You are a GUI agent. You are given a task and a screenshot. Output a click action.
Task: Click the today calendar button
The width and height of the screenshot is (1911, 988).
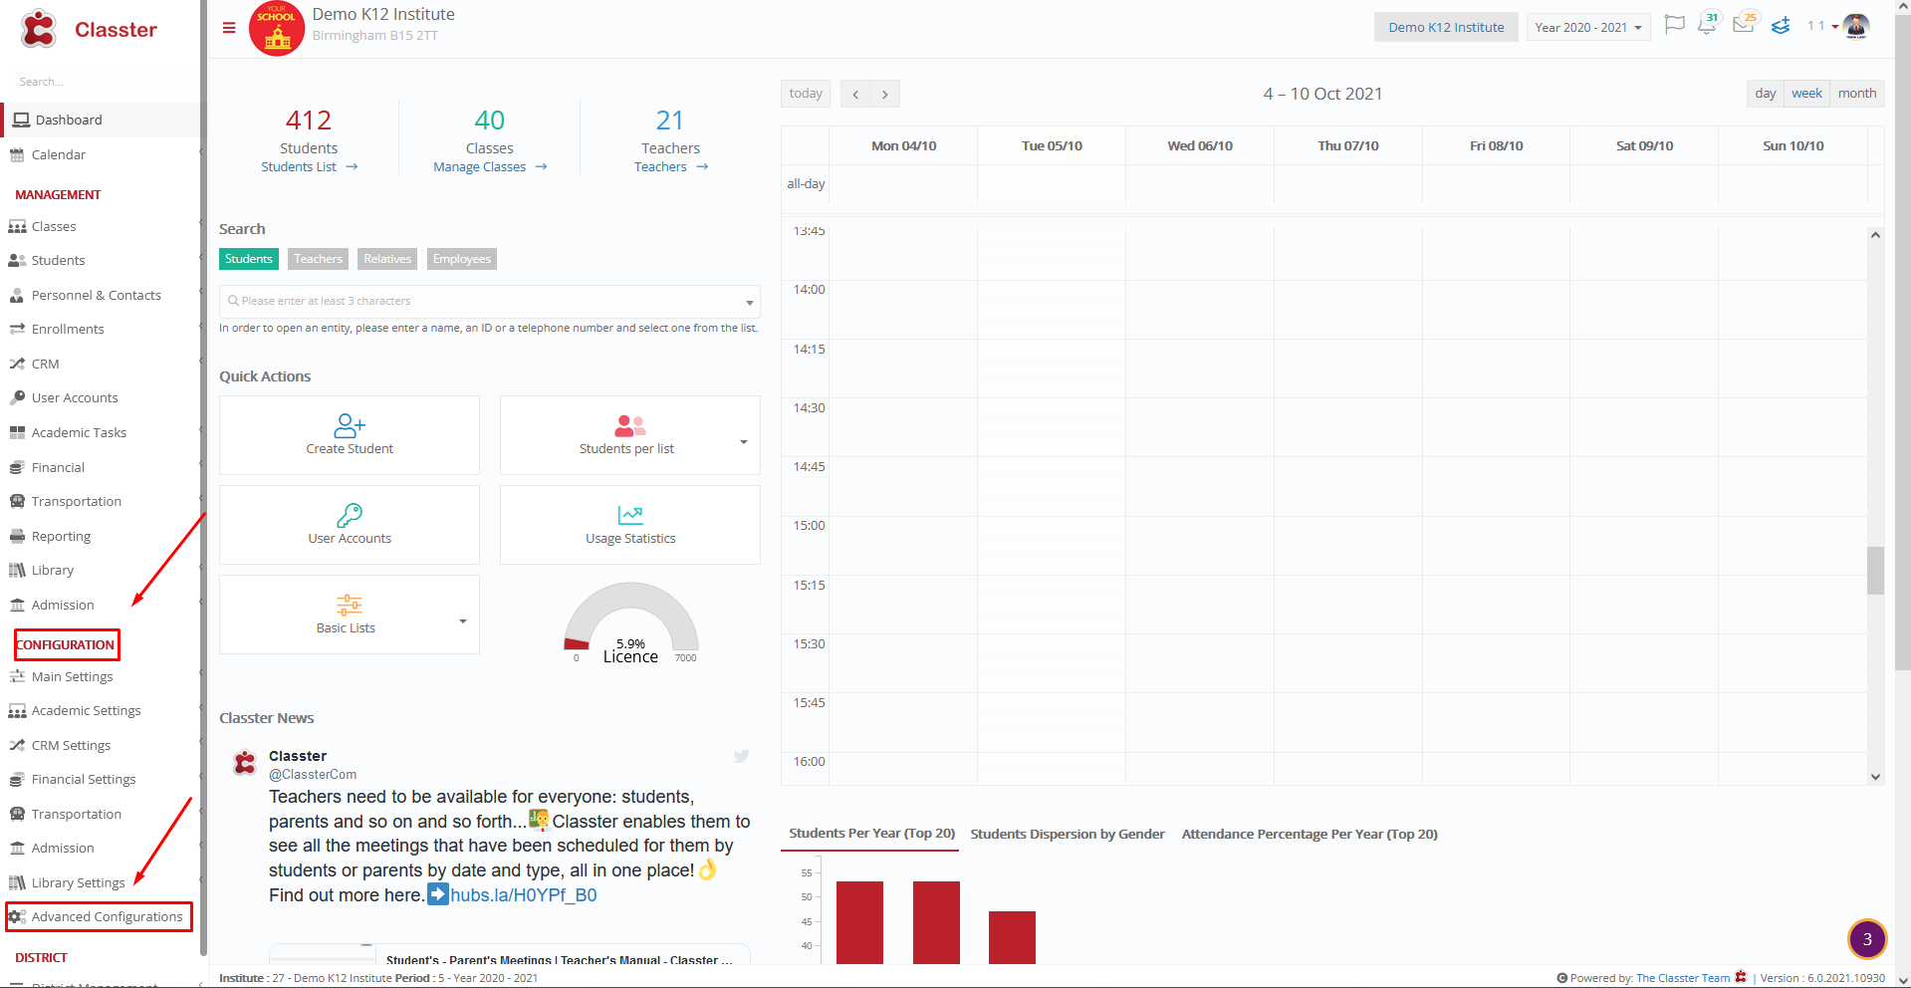point(806,94)
